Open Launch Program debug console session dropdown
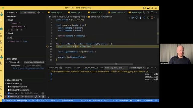This screenshot has width=193, height=108. click(137, 68)
